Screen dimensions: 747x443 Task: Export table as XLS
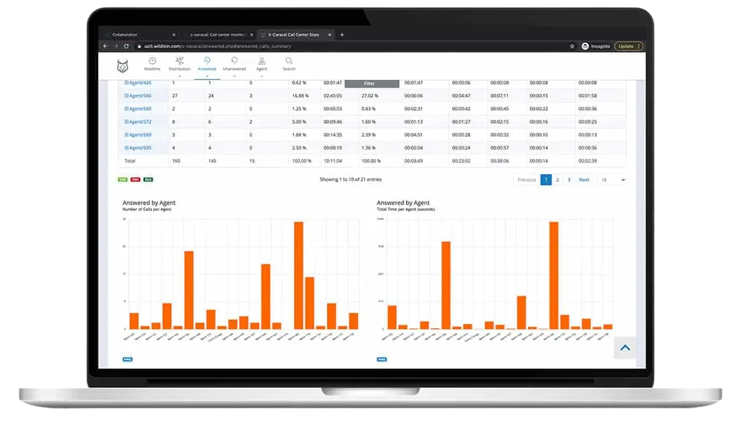point(148,179)
